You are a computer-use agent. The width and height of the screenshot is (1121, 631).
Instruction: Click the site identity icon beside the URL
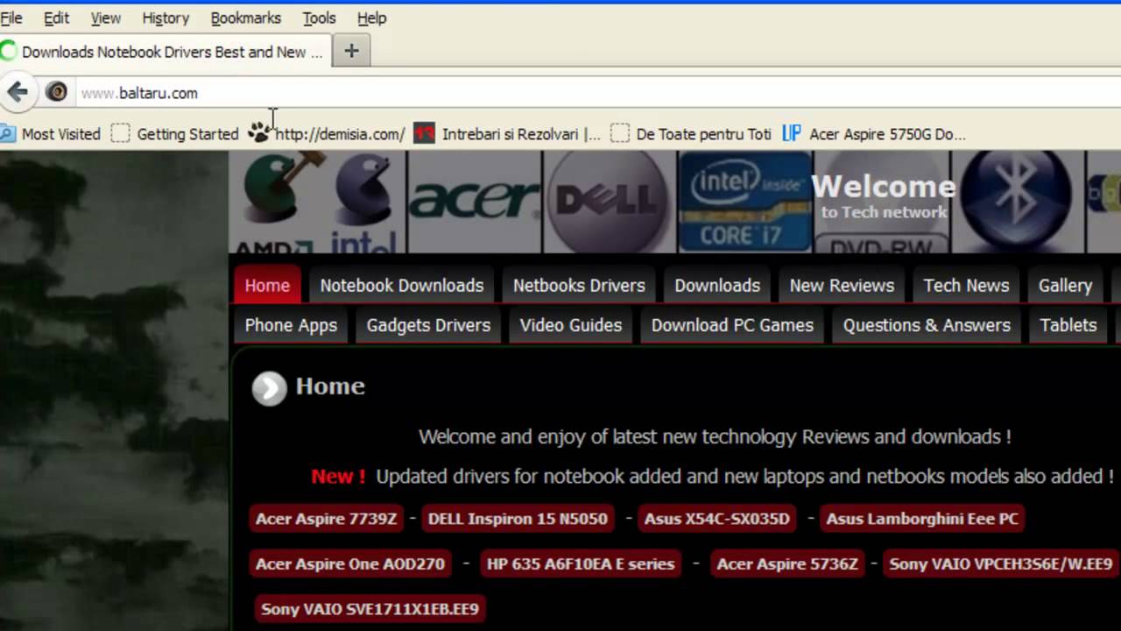pos(56,92)
